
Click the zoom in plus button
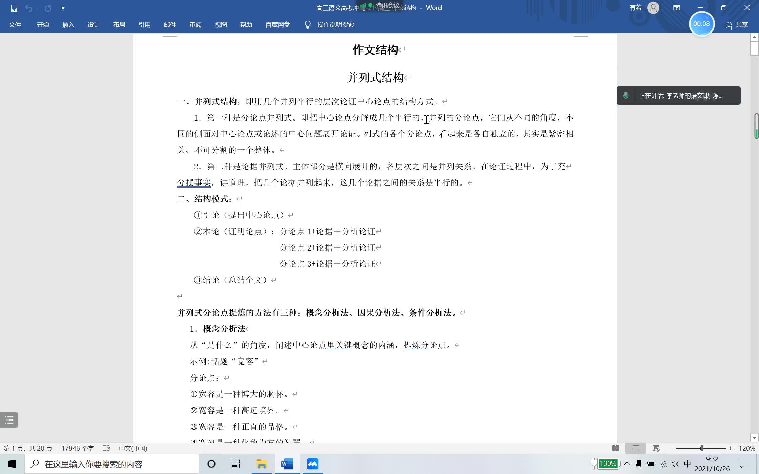[x=730, y=448]
